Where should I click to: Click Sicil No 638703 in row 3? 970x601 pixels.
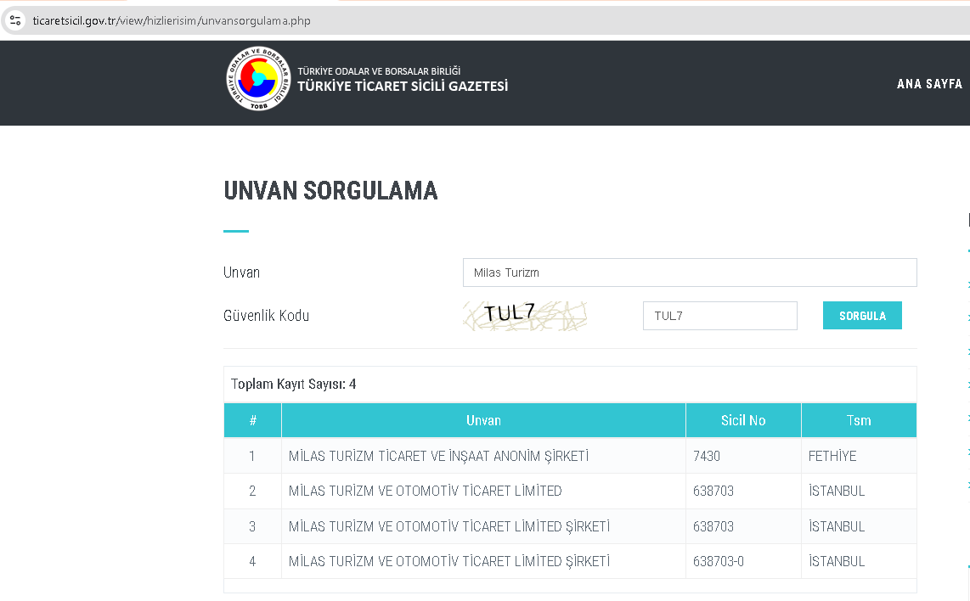(x=713, y=526)
